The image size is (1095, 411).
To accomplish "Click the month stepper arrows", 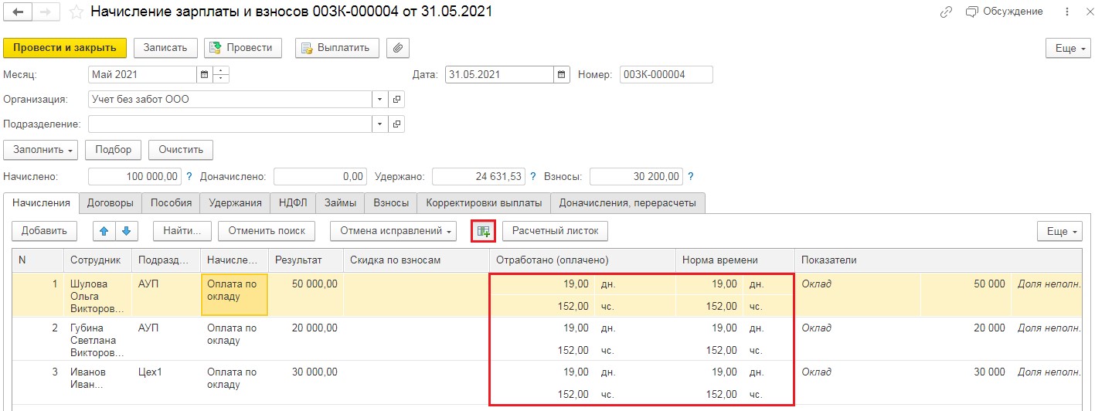I will 221,75.
